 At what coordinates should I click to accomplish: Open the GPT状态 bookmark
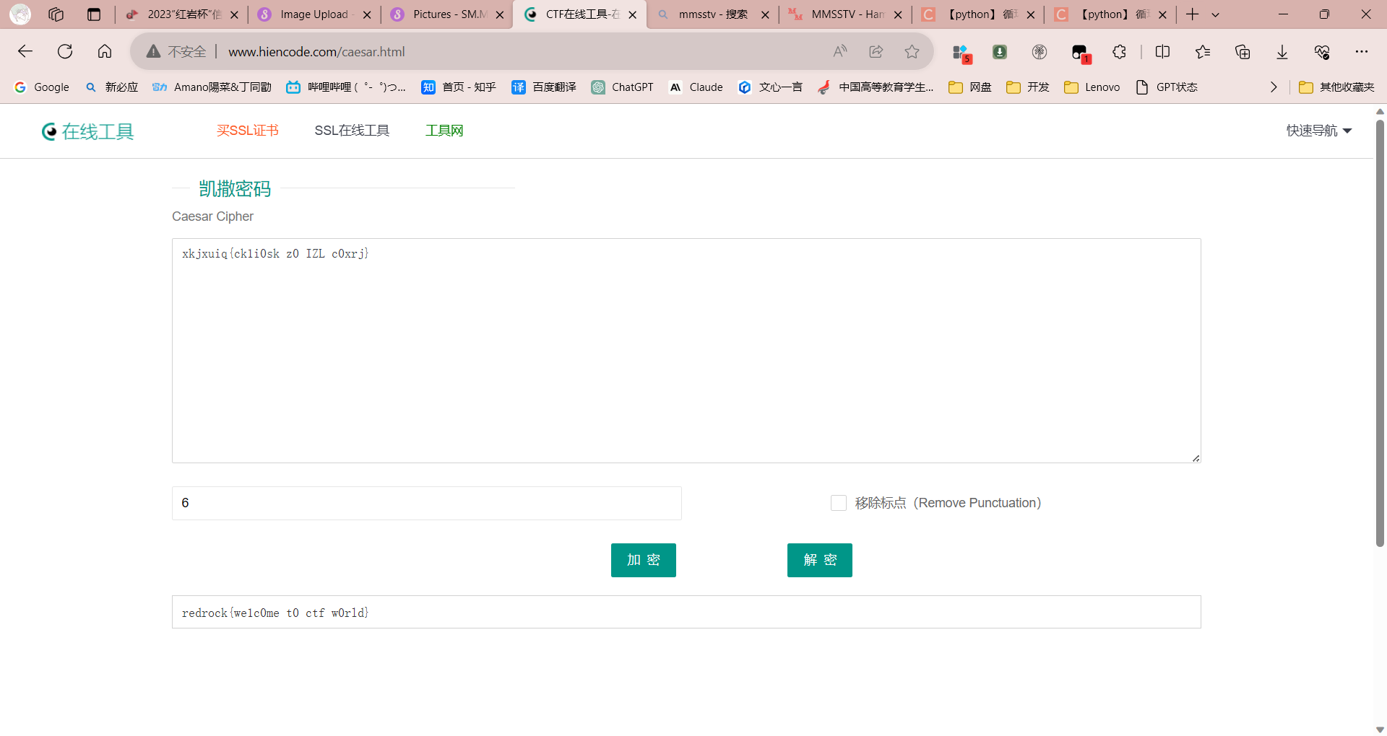(x=1167, y=87)
